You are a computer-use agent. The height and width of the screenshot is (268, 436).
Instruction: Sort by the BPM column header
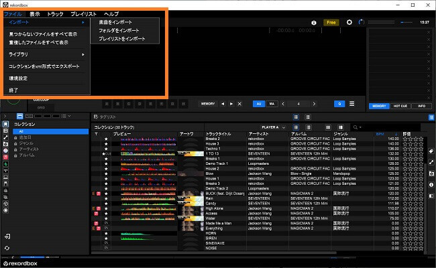click(x=387, y=134)
